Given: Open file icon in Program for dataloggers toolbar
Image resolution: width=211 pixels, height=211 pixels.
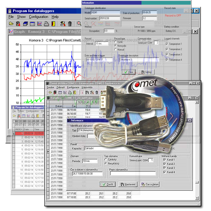Looking at the screenshot, I should (11, 24).
